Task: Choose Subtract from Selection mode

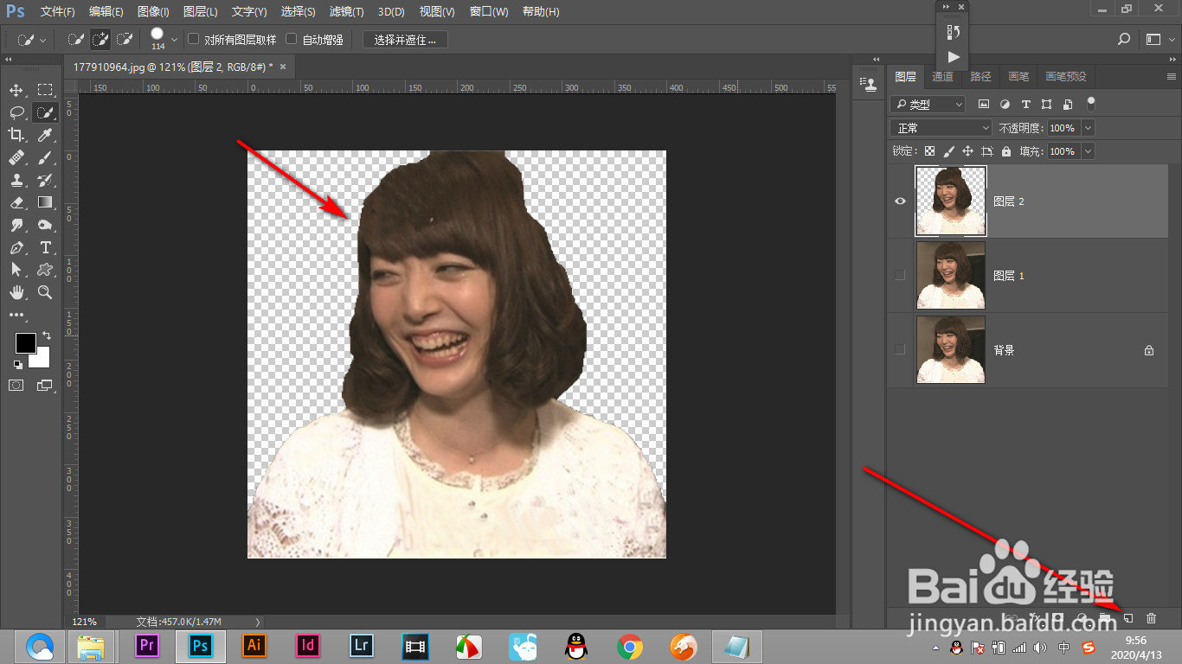Action: coord(125,39)
